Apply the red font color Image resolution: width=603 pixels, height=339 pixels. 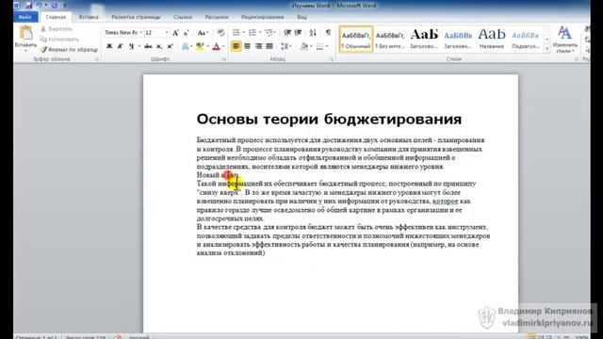[216, 46]
